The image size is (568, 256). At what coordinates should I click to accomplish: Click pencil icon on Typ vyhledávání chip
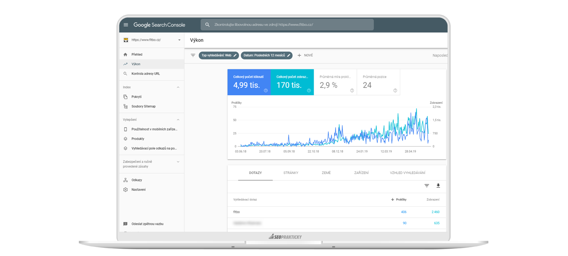pyautogui.click(x=235, y=55)
